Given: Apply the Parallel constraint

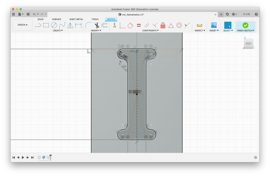Looking at the screenshot, I should (x=147, y=26).
